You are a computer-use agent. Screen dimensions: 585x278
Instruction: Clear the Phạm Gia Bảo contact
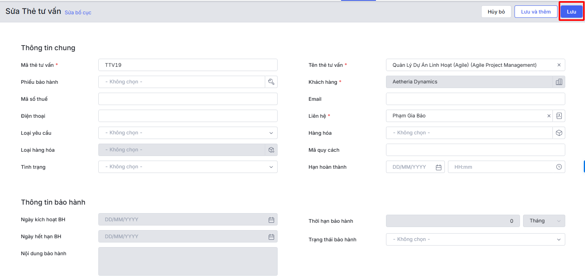pos(549,116)
